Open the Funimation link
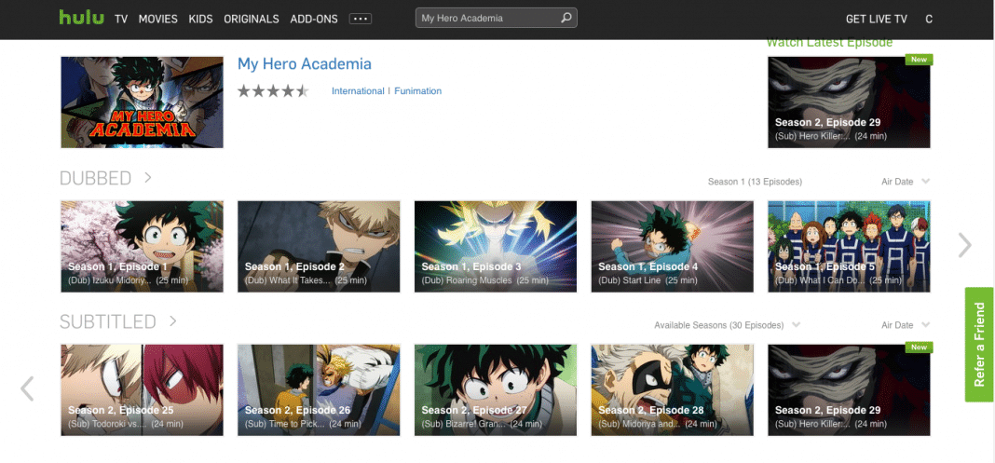The width and height of the screenshot is (995, 463). tap(417, 90)
